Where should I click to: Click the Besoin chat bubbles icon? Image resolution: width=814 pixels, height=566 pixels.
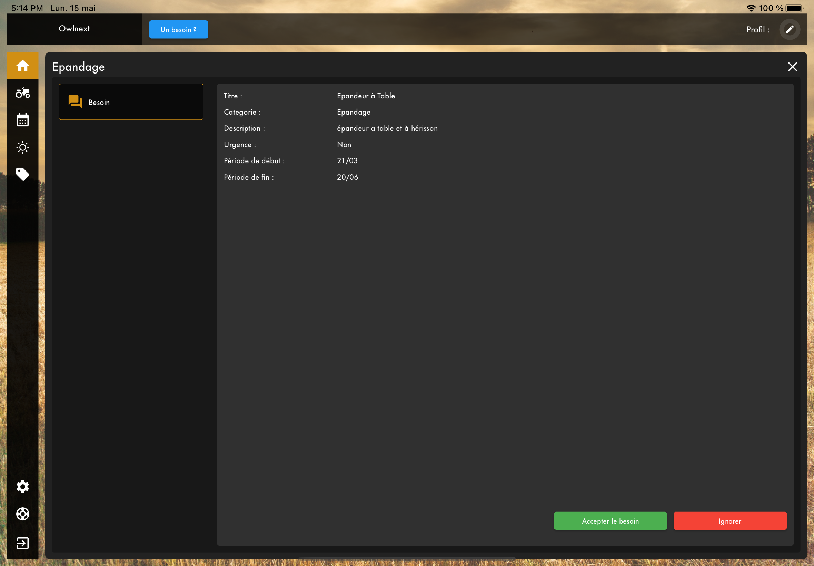75,102
